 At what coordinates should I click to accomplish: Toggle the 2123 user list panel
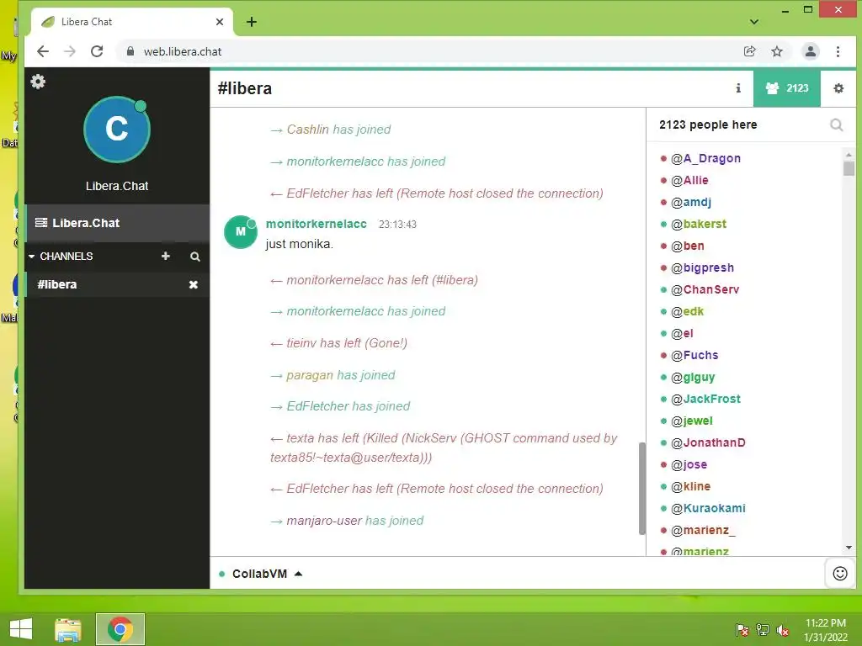coord(787,87)
